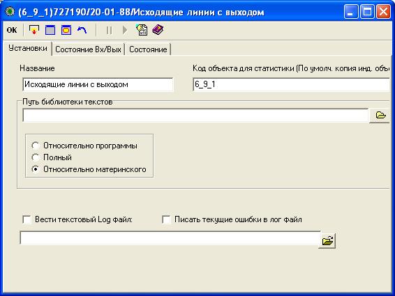Click the yellow oval window icon

[x=66, y=30]
